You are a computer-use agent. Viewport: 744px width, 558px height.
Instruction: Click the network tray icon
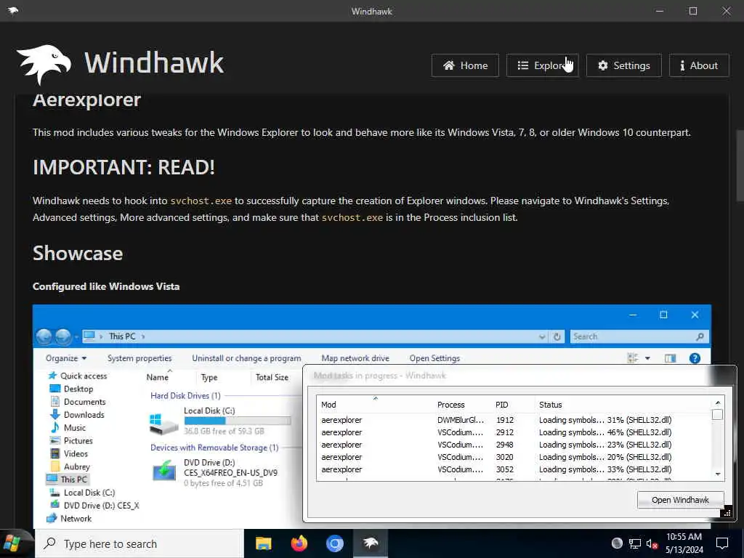(x=634, y=543)
